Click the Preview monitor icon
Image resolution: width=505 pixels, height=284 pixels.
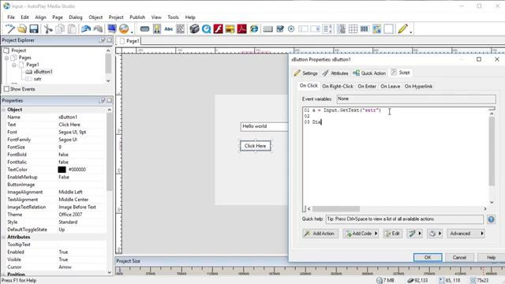pos(112,29)
